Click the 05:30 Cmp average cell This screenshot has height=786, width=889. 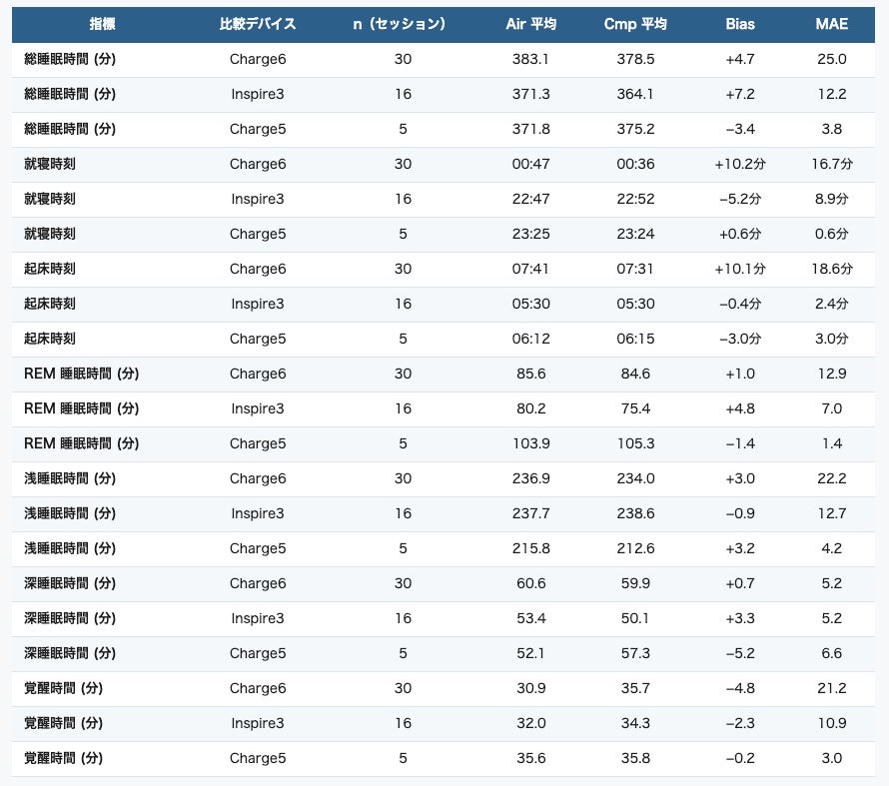click(x=635, y=304)
